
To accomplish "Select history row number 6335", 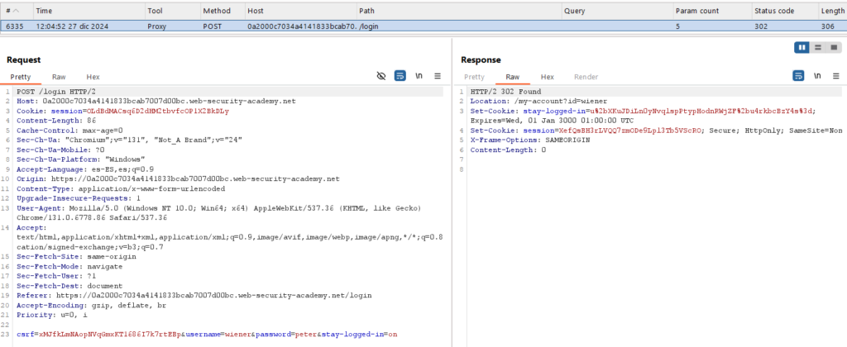I will tap(423, 26).
